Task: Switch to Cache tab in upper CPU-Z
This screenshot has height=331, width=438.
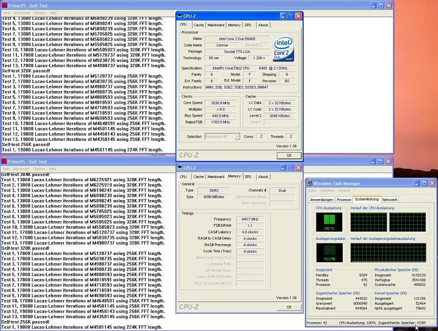Action: point(199,25)
